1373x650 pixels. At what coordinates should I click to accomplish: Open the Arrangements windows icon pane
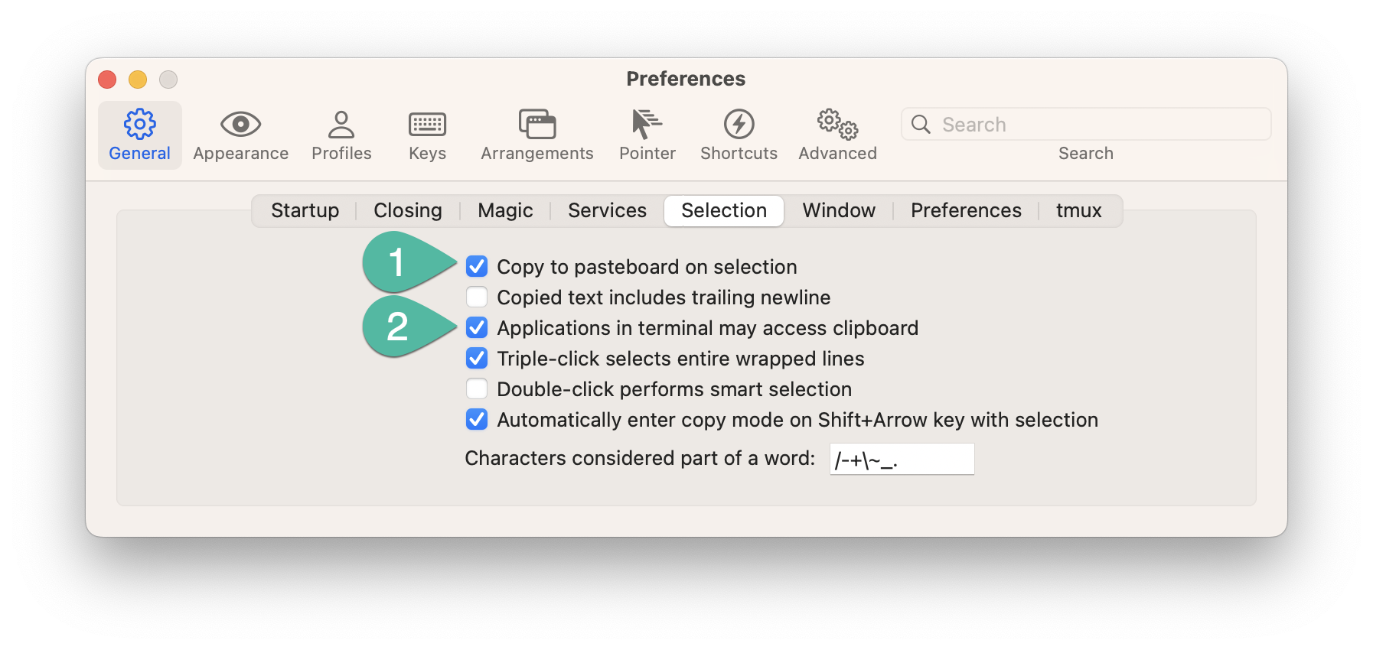[x=537, y=135]
